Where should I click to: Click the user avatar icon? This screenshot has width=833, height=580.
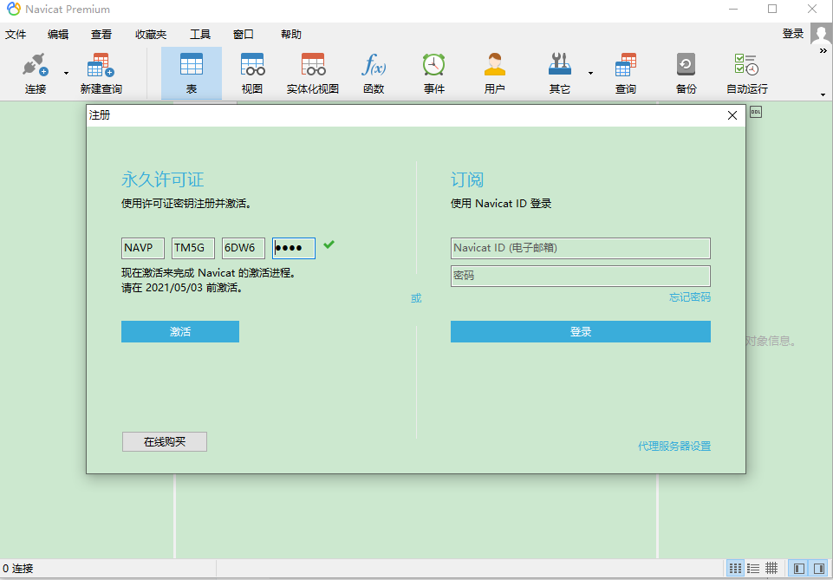tap(822, 34)
